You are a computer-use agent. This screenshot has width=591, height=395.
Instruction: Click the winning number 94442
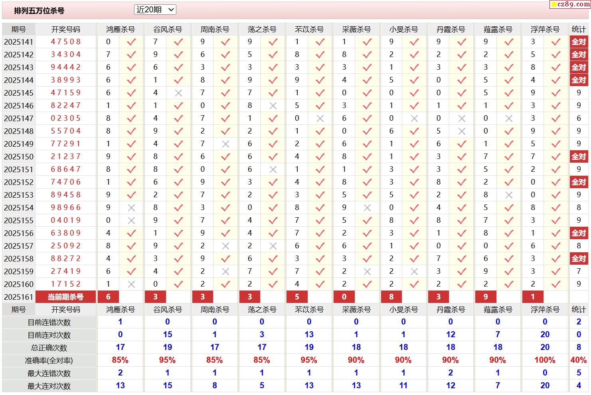pos(66,67)
